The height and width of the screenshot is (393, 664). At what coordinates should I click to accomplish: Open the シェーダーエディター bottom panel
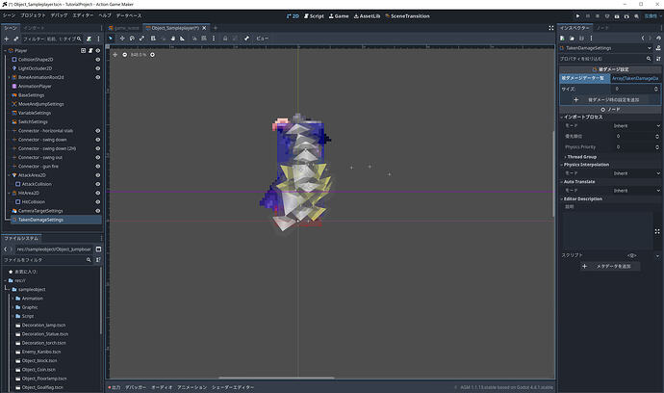(x=233, y=387)
